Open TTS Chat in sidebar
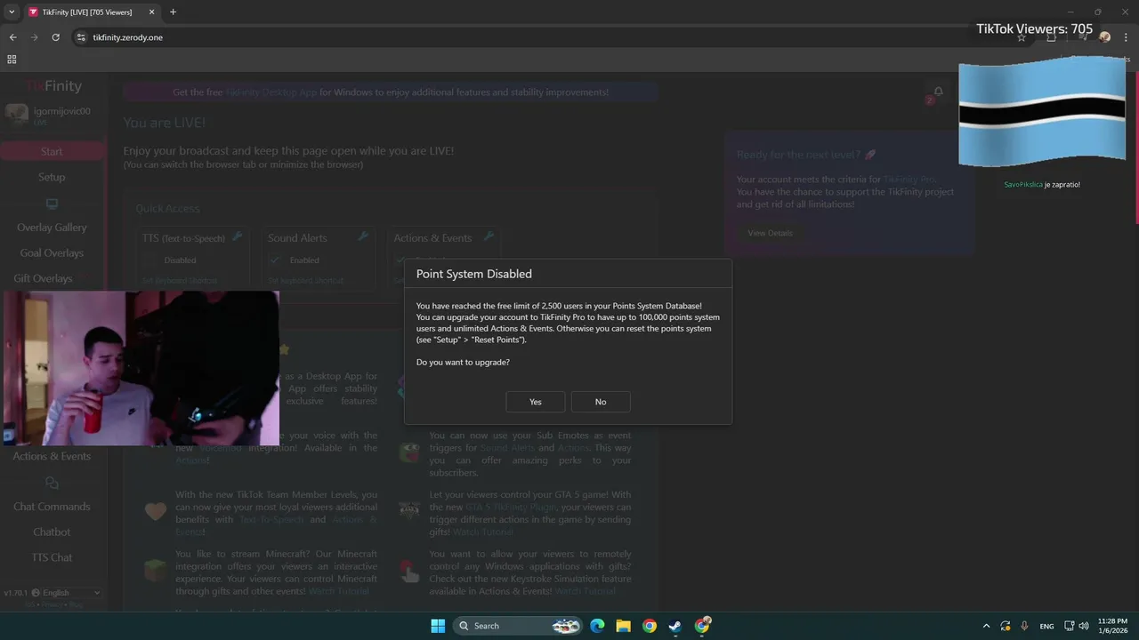Screen dimensions: 1139x640 pyautogui.click(x=52, y=557)
